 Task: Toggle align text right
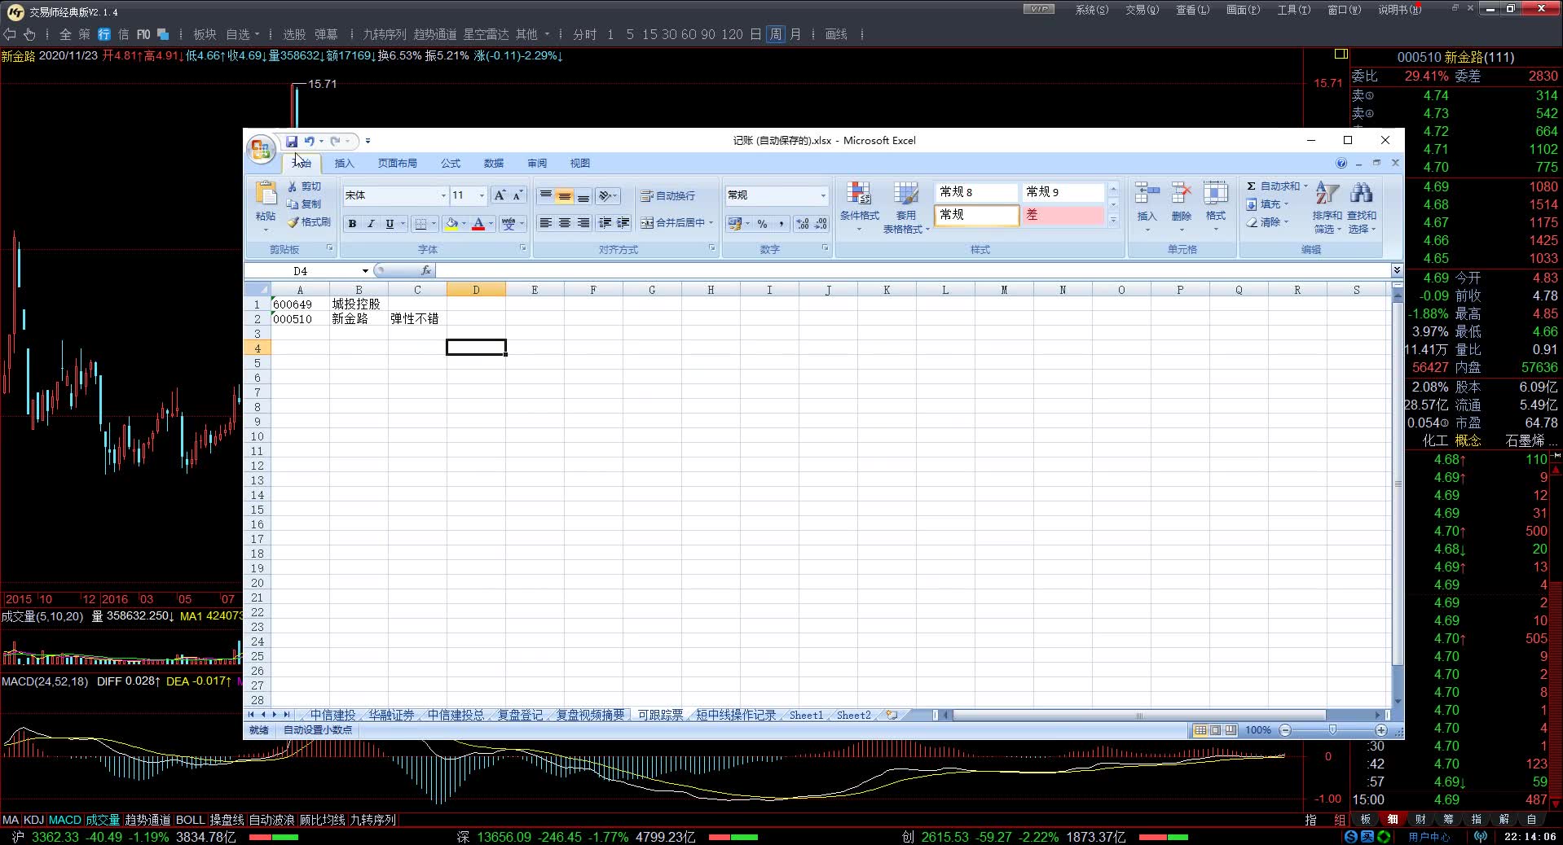pyautogui.click(x=583, y=223)
